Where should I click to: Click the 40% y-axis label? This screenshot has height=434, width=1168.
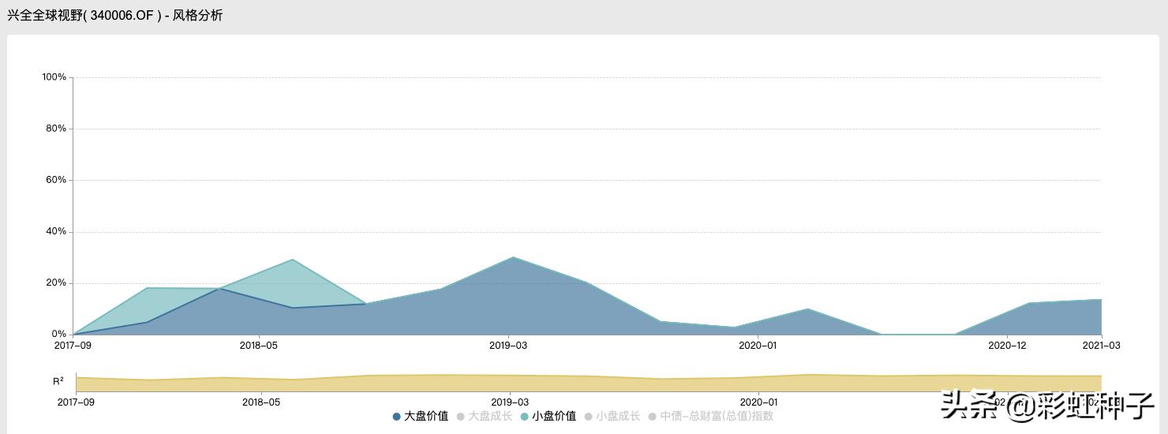click(x=56, y=232)
